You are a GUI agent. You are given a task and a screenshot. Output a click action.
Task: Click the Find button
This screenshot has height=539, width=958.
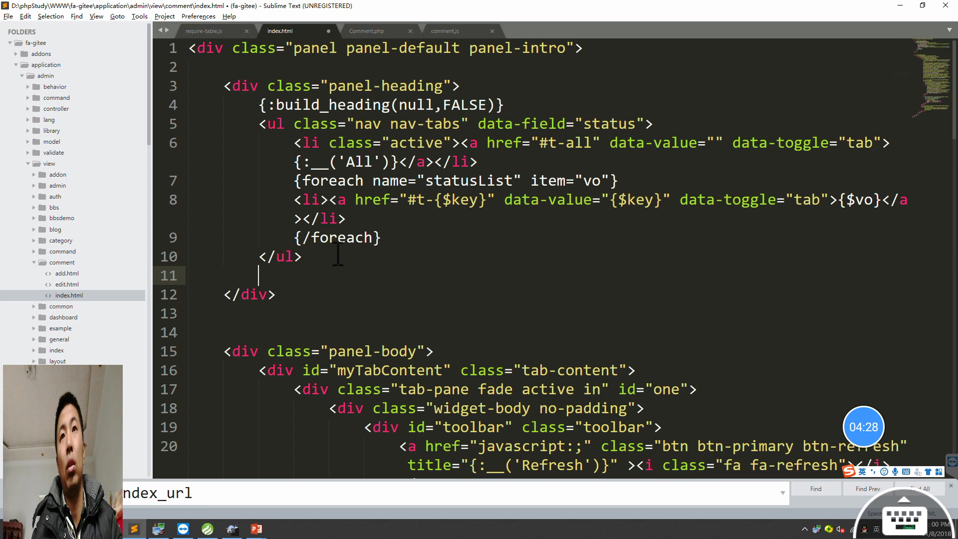816,489
